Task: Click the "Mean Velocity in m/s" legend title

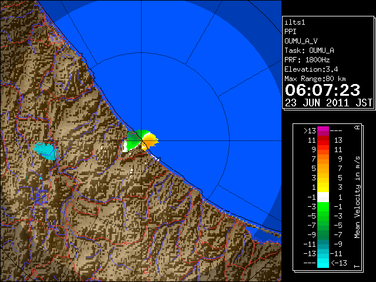Action: [x=357, y=197]
